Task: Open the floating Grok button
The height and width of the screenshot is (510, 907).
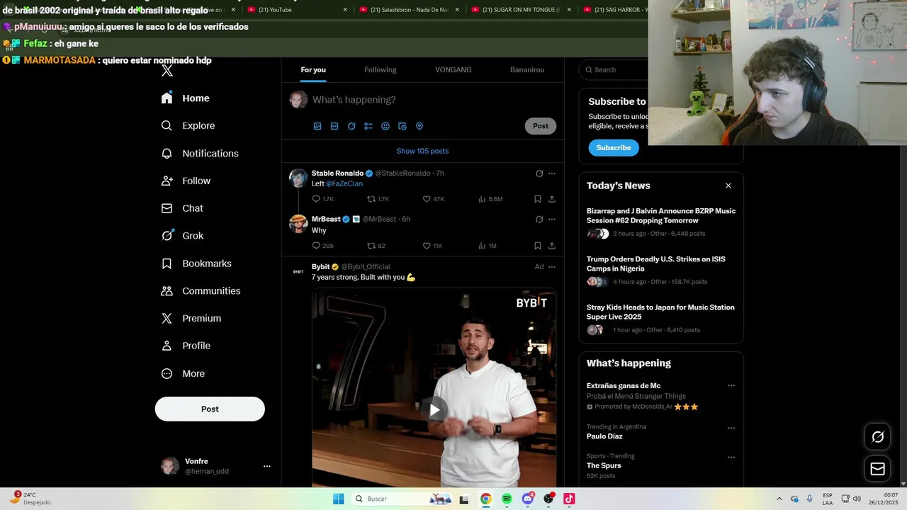Action: click(877, 437)
